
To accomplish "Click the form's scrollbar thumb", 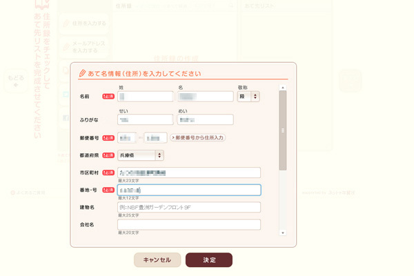I will pos(282,130).
